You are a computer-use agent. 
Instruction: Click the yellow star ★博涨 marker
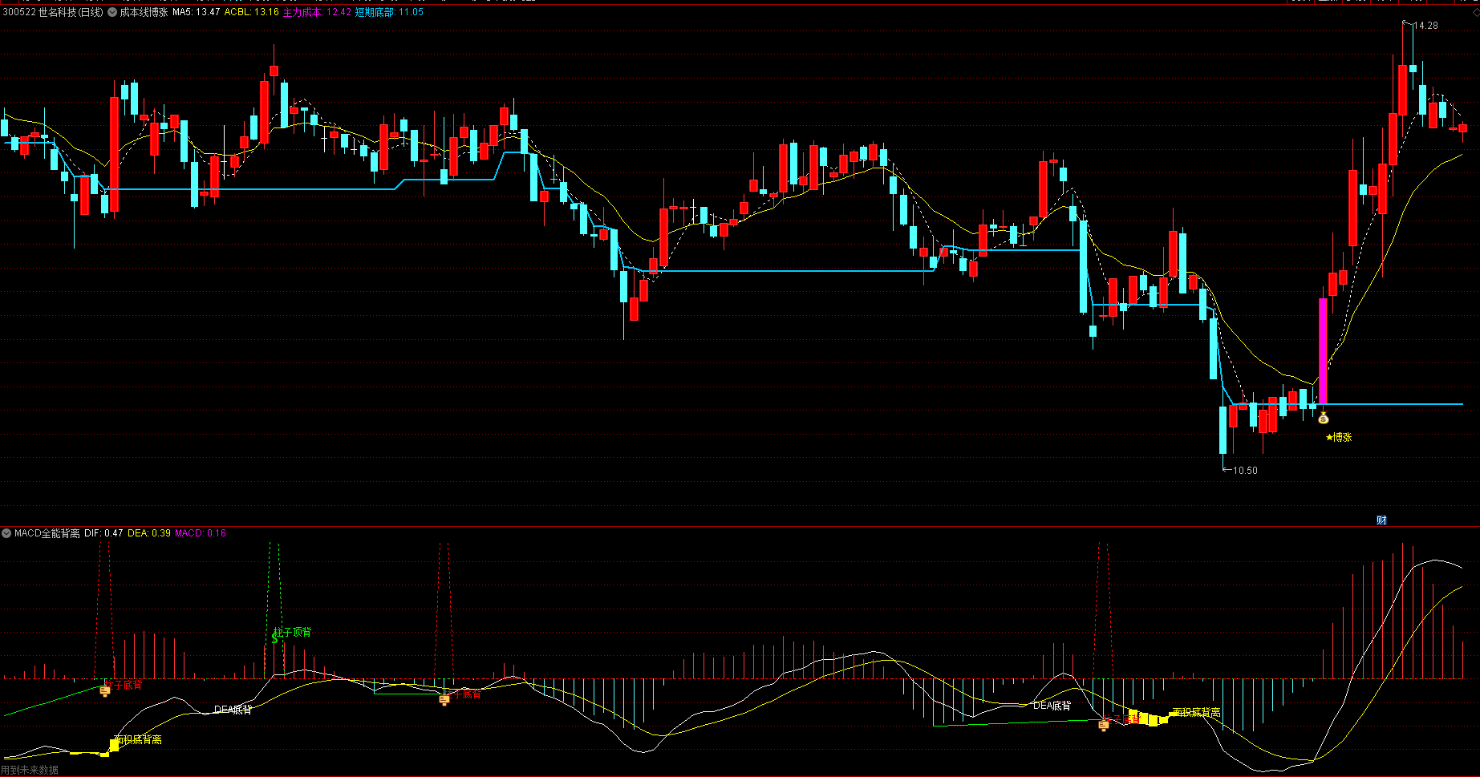[x=1338, y=437]
